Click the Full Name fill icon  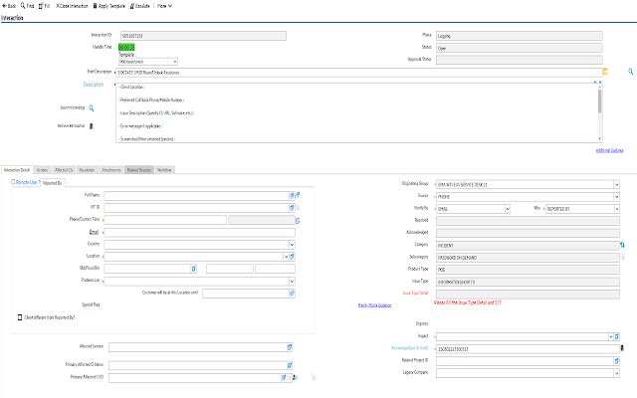(292, 196)
